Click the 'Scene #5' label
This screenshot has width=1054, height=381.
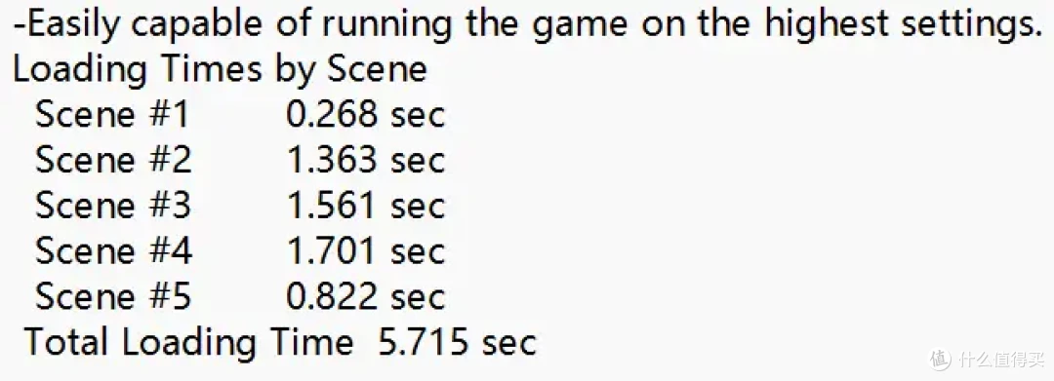coord(113,296)
